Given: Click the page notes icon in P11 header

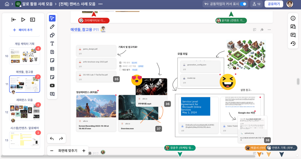Looking at the screenshot, I should pos(255,30).
